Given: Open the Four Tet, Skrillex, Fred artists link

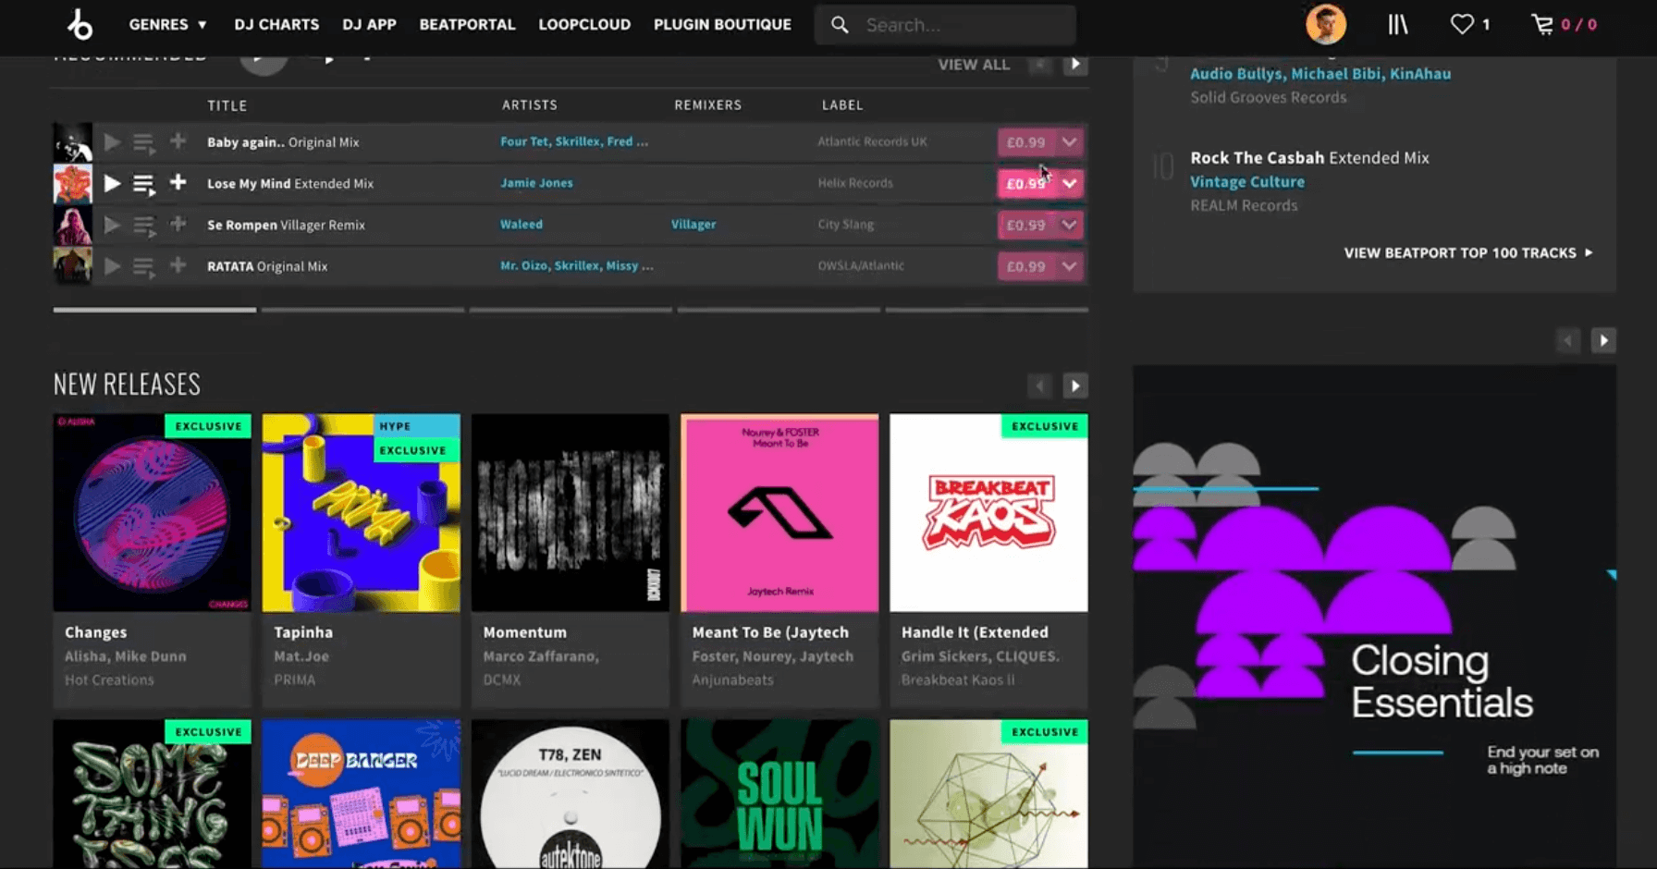Looking at the screenshot, I should tap(574, 141).
